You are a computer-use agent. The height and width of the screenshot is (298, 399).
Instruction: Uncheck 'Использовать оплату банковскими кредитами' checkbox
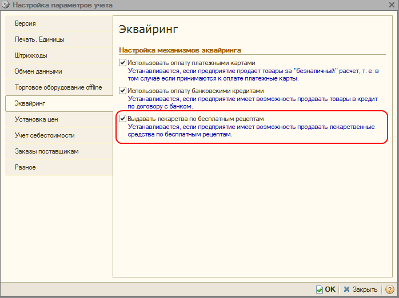click(x=122, y=91)
